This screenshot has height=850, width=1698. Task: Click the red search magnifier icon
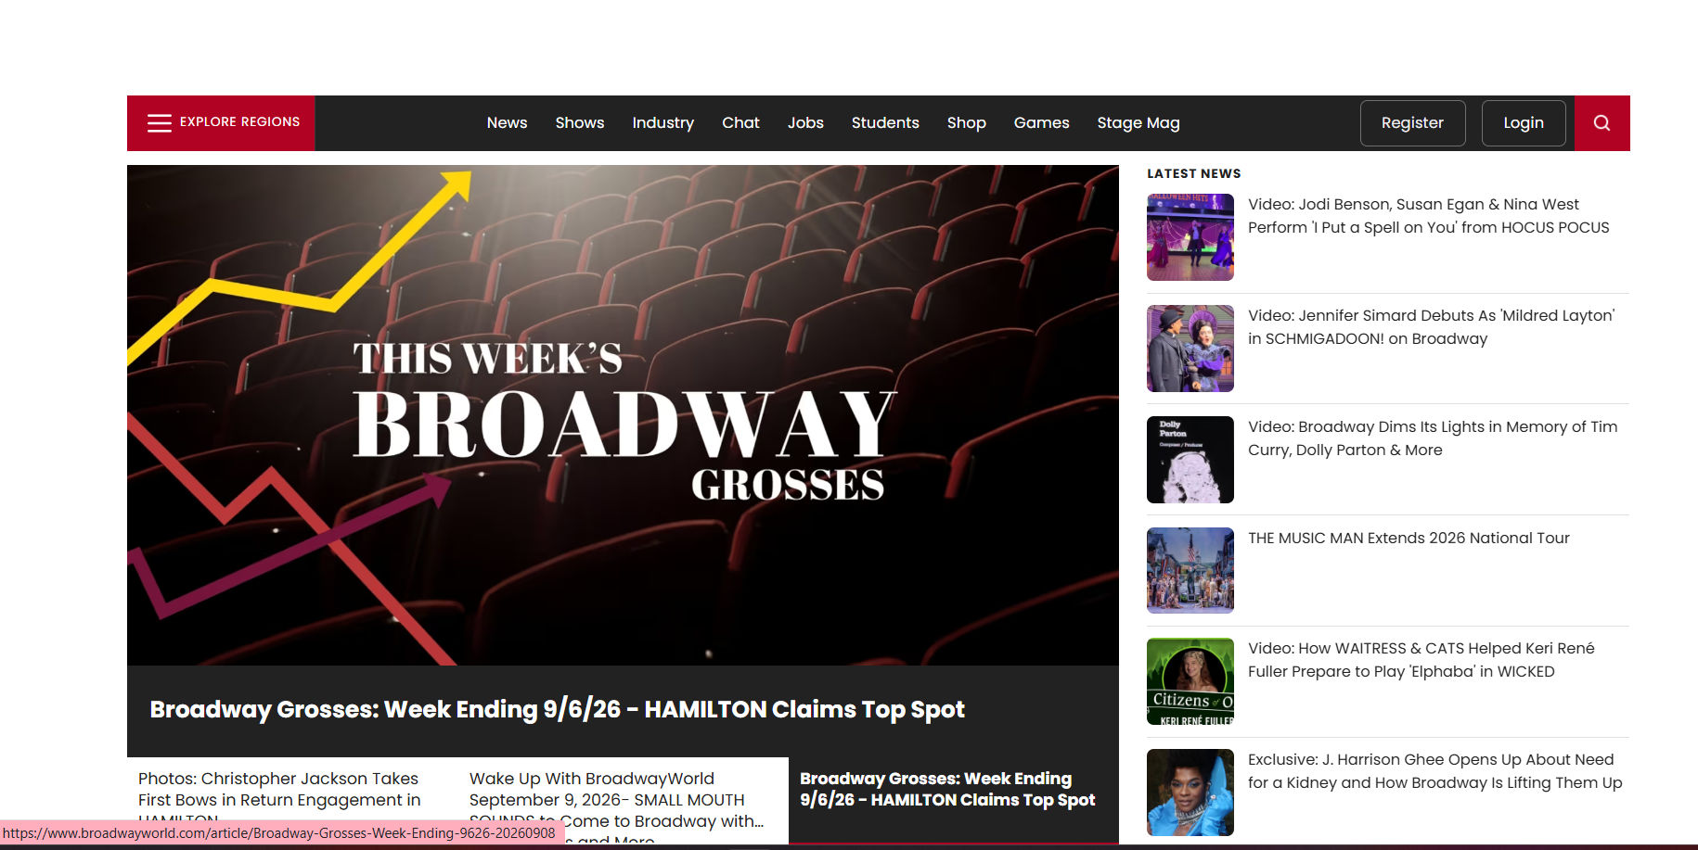click(x=1602, y=122)
